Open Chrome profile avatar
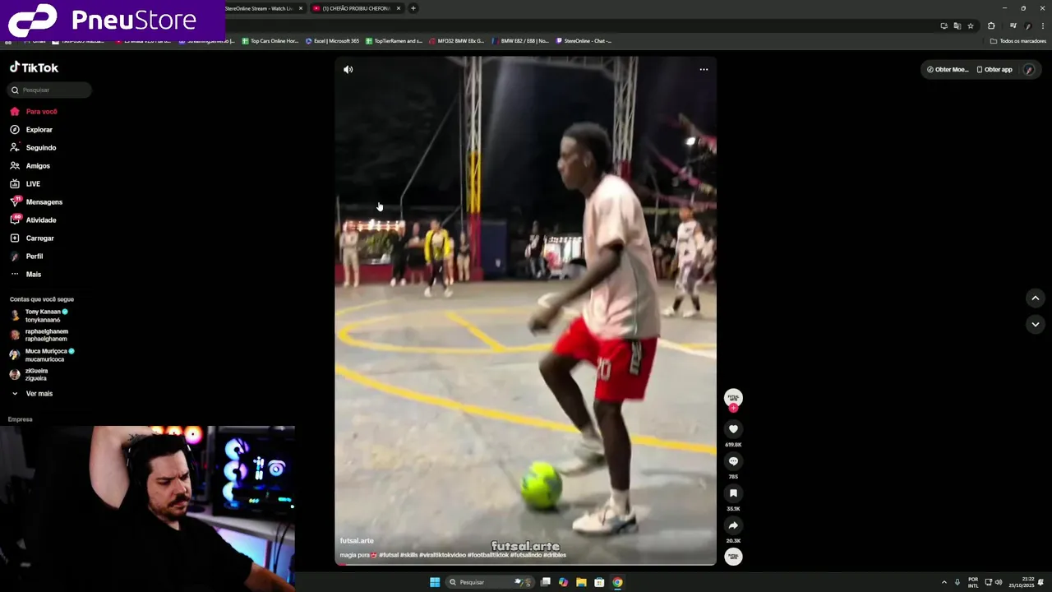1052x592 pixels. (x=1028, y=25)
